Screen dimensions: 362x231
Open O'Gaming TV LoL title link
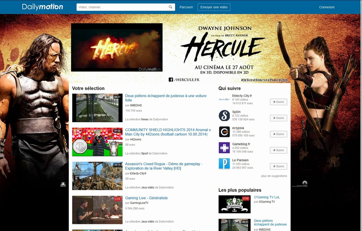(267, 197)
